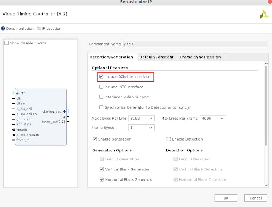Click the IP Location folder icon
This screenshot has width=272, height=207.
(39, 29)
